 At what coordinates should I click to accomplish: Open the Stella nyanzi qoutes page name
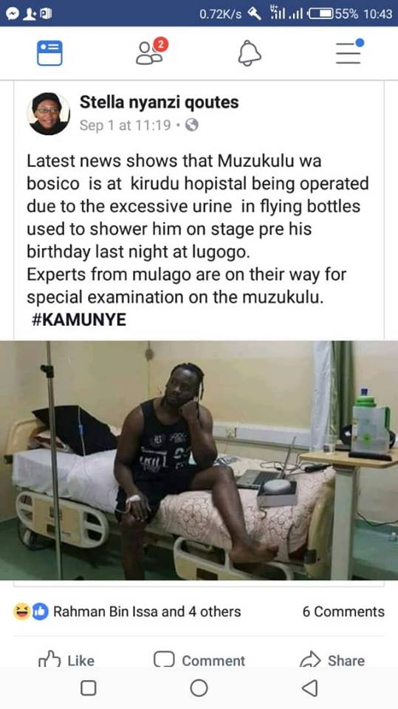159,103
